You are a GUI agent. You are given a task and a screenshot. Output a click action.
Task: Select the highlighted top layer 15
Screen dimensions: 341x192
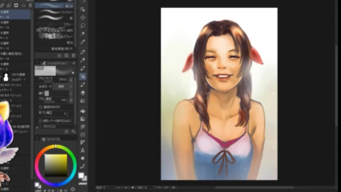[x=15, y=14]
